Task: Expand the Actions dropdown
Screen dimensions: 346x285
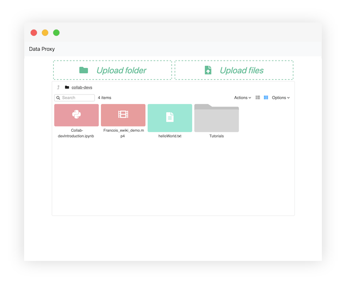Action: click(242, 97)
